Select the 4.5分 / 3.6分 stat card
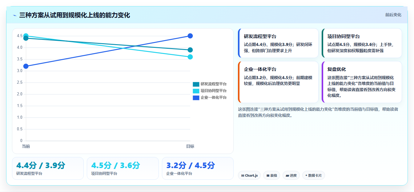The height and width of the screenshot is (192, 414). [123, 168]
